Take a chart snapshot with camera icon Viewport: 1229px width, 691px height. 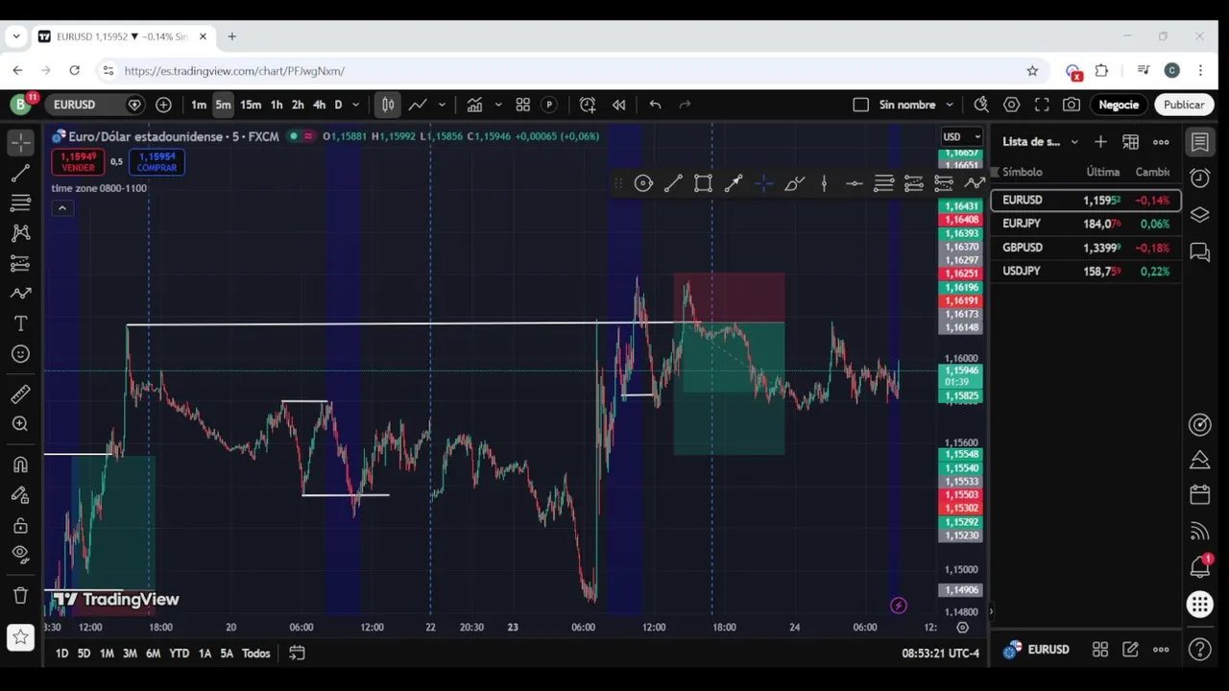pyautogui.click(x=1072, y=105)
